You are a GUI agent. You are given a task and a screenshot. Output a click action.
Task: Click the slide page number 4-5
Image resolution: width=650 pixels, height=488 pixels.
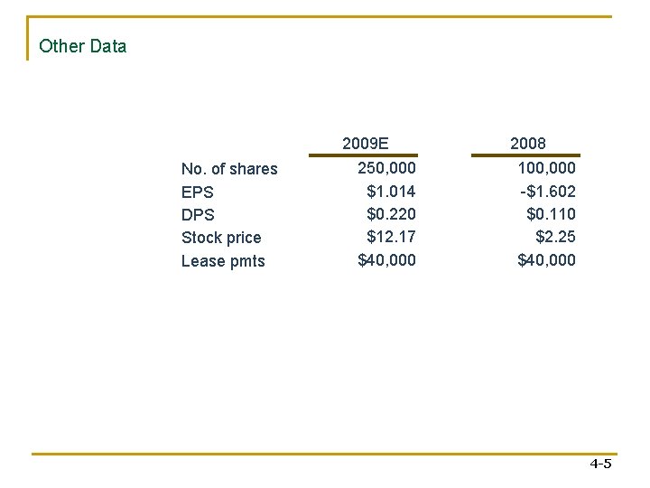600,465
